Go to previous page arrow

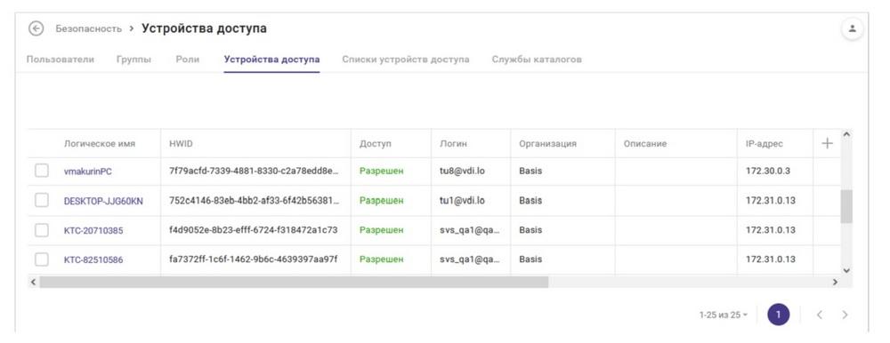point(819,315)
